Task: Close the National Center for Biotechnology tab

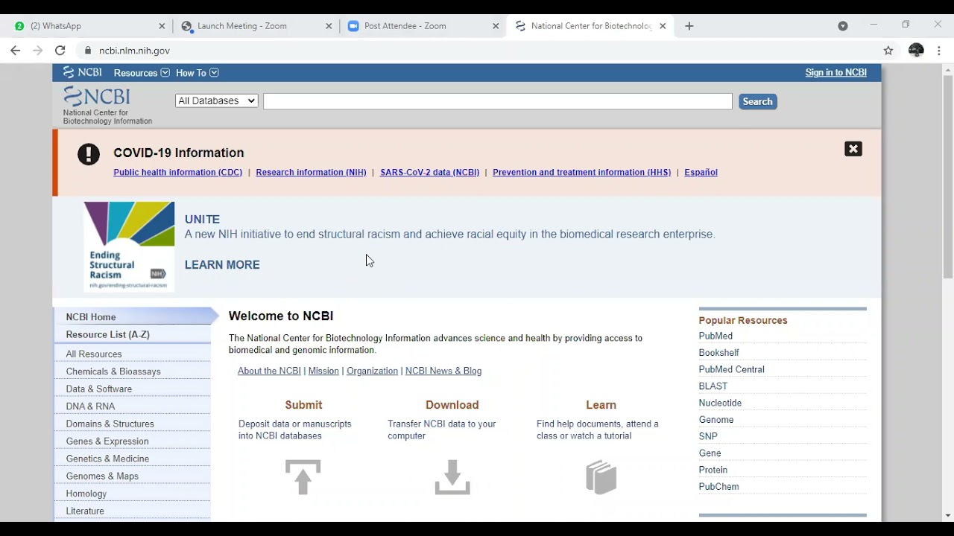Action: click(663, 26)
